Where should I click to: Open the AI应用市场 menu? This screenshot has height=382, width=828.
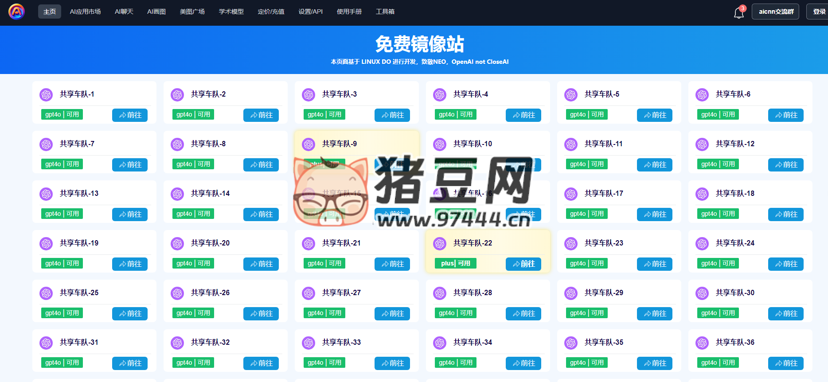(85, 12)
